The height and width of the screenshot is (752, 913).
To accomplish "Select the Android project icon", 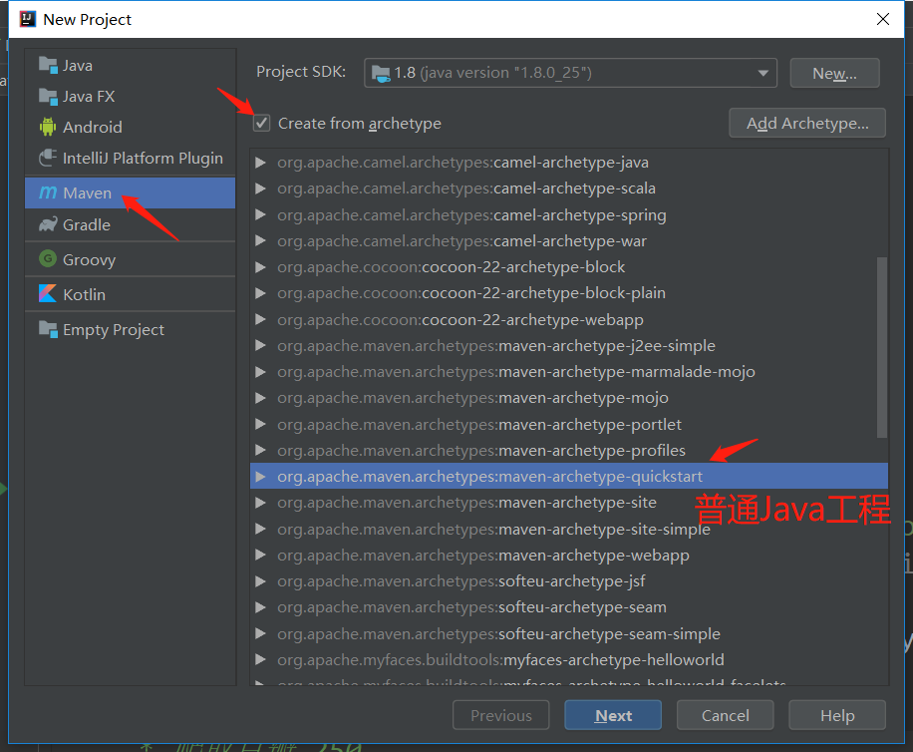I will [x=47, y=127].
